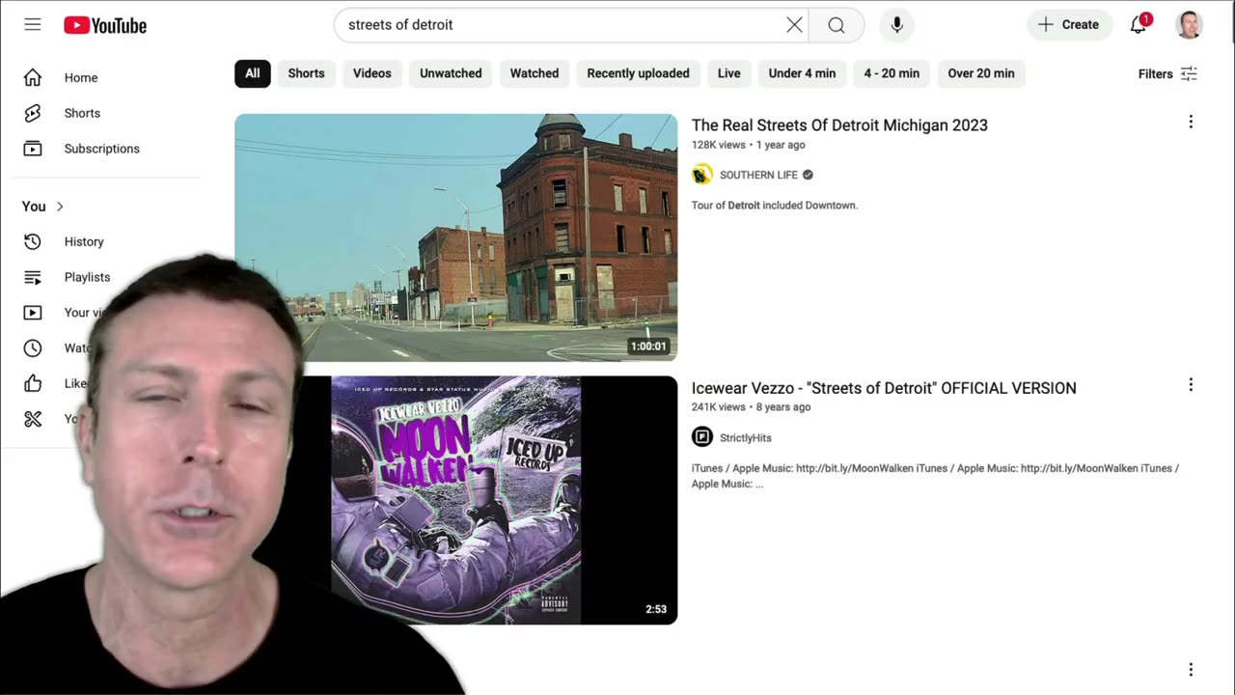Open the notifications bell
The height and width of the screenshot is (695, 1235).
coord(1139,25)
